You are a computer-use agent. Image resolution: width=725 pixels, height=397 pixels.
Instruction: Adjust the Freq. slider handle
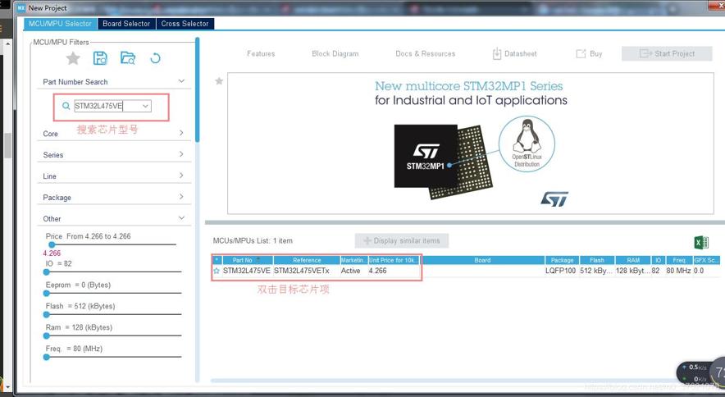(x=46, y=357)
